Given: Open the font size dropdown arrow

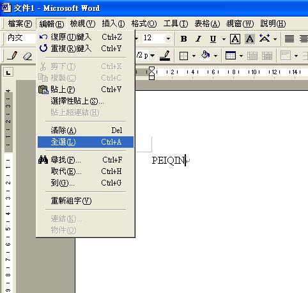Looking at the screenshot, I should pyautogui.click(x=168, y=38).
